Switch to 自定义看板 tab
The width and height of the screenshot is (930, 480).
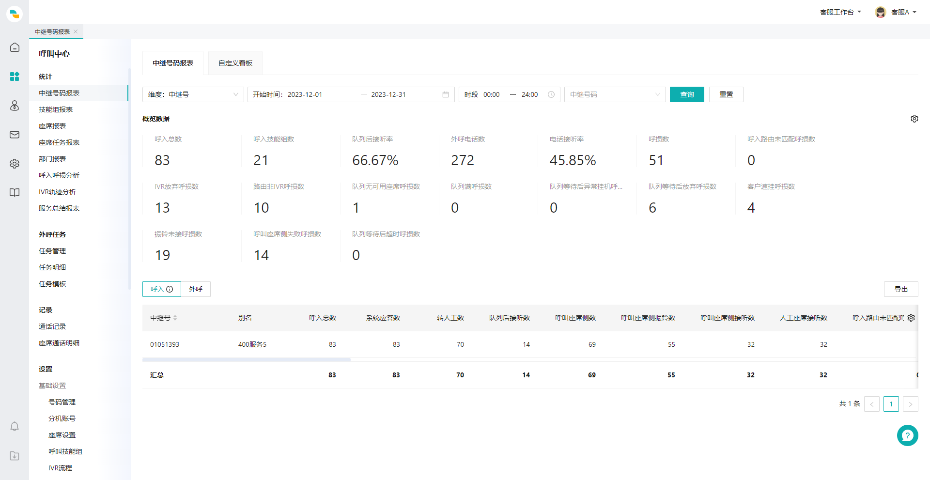(235, 63)
